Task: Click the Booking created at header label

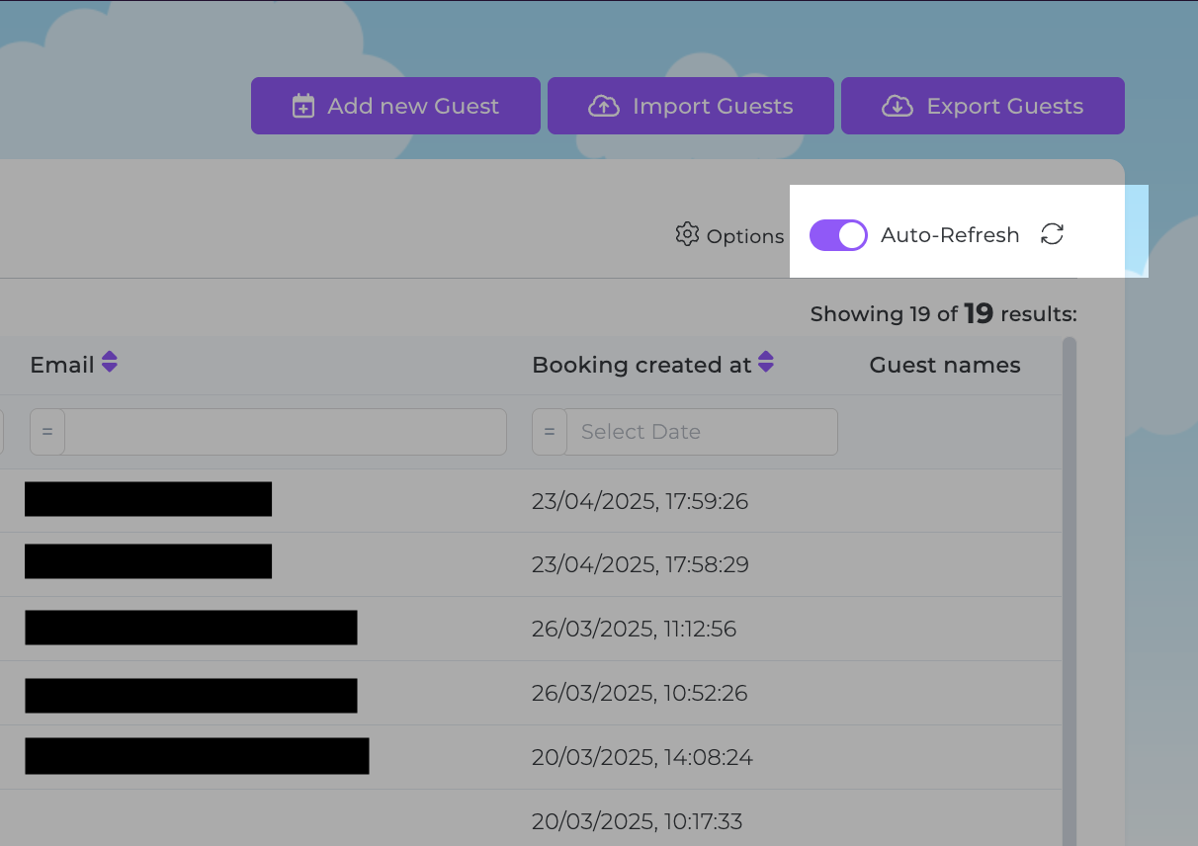Action: point(642,365)
